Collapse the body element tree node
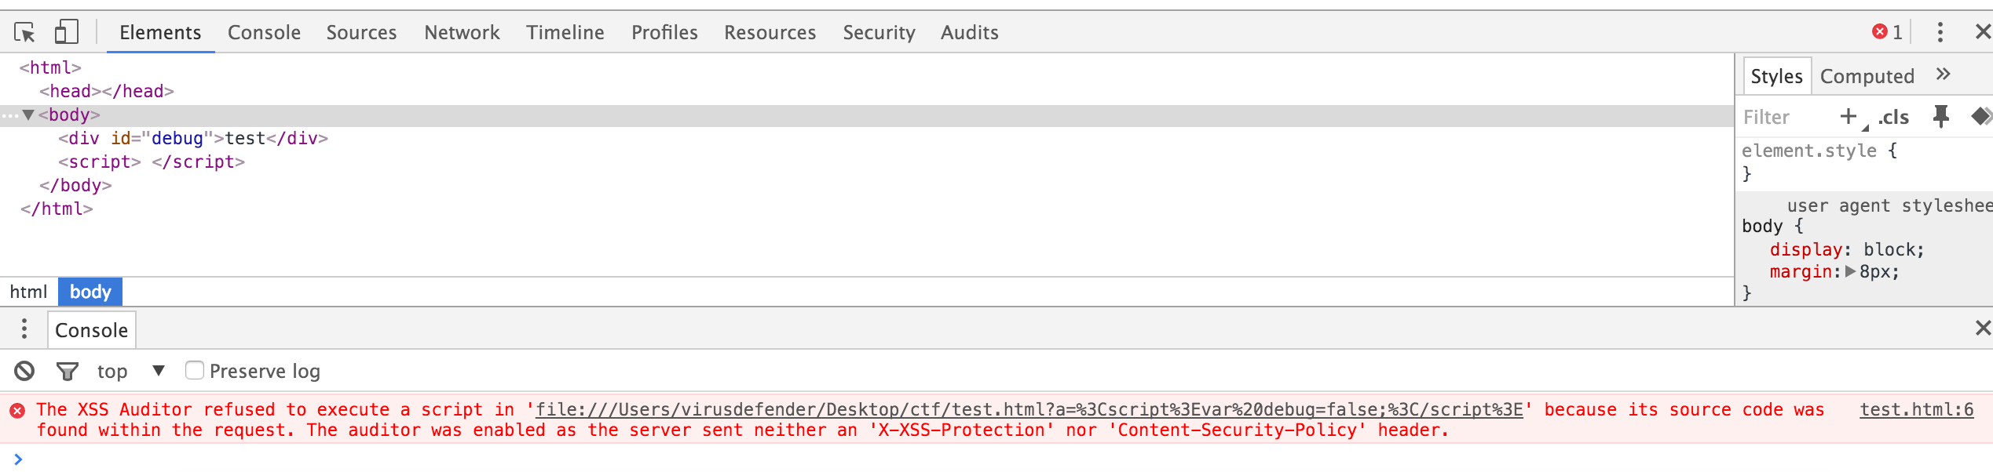The height and width of the screenshot is (472, 1993). tap(28, 115)
